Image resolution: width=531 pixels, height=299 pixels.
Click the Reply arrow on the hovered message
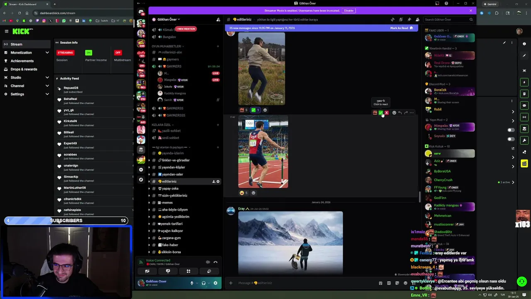[x=400, y=113]
